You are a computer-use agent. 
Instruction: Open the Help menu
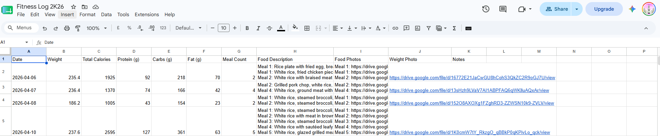[x=170, y=14]
